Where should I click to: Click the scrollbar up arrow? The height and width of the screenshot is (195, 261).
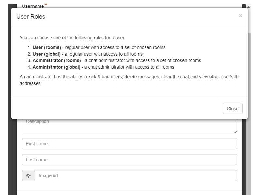(248, 6)
